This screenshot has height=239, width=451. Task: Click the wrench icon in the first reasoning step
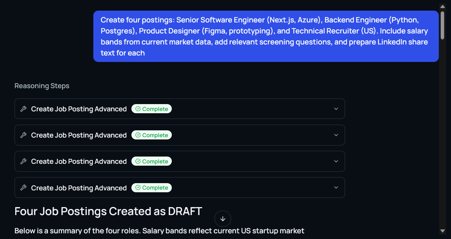[x=23, y=109]
